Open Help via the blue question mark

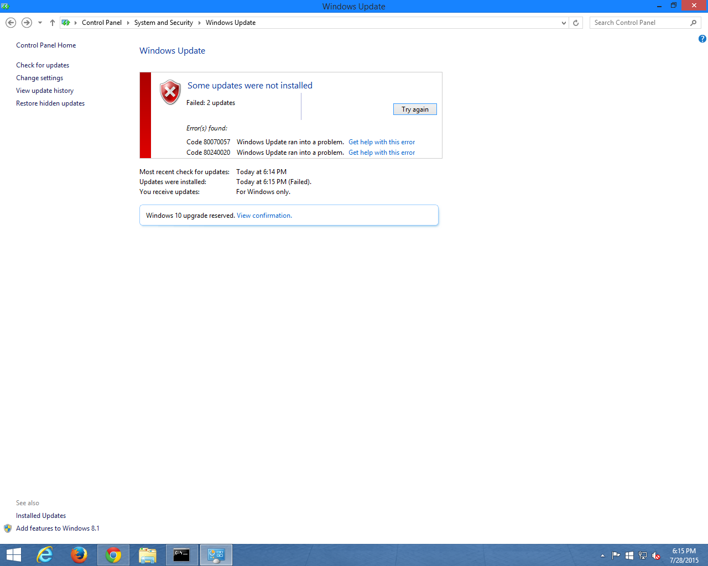pos(702,39)
